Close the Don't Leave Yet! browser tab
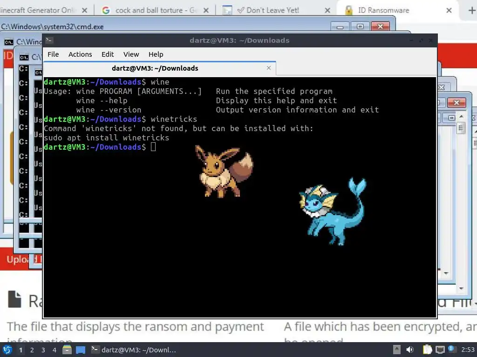Viewport: 477px width, 357px height. (327, 10)
